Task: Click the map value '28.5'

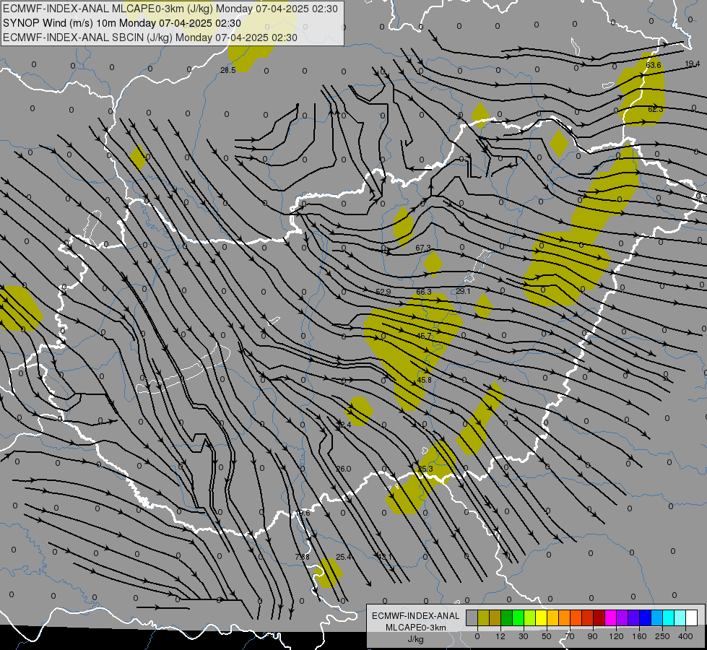Action: [227, 70]
